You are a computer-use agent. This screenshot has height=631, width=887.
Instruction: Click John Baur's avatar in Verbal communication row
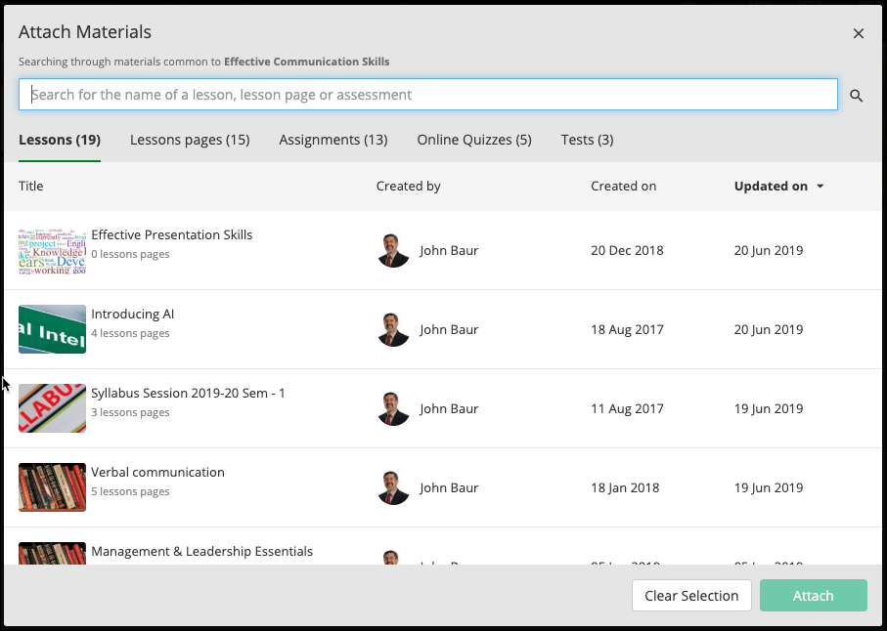click(393, 487)
